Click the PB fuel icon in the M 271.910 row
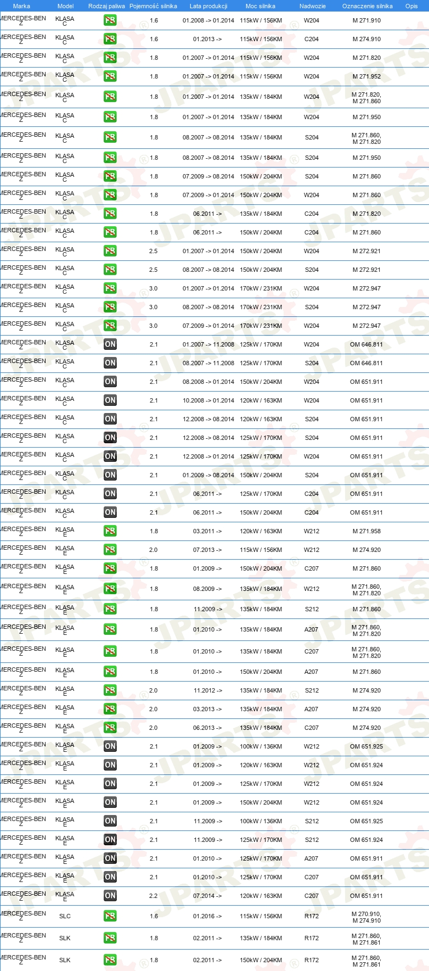This screenshot has width=429, height=971. tap(110, 20)
